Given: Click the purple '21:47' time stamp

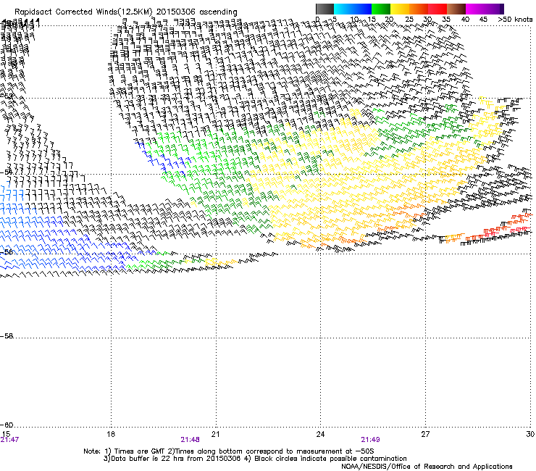Looking at the screenshot, I should (x=9, y=440).
